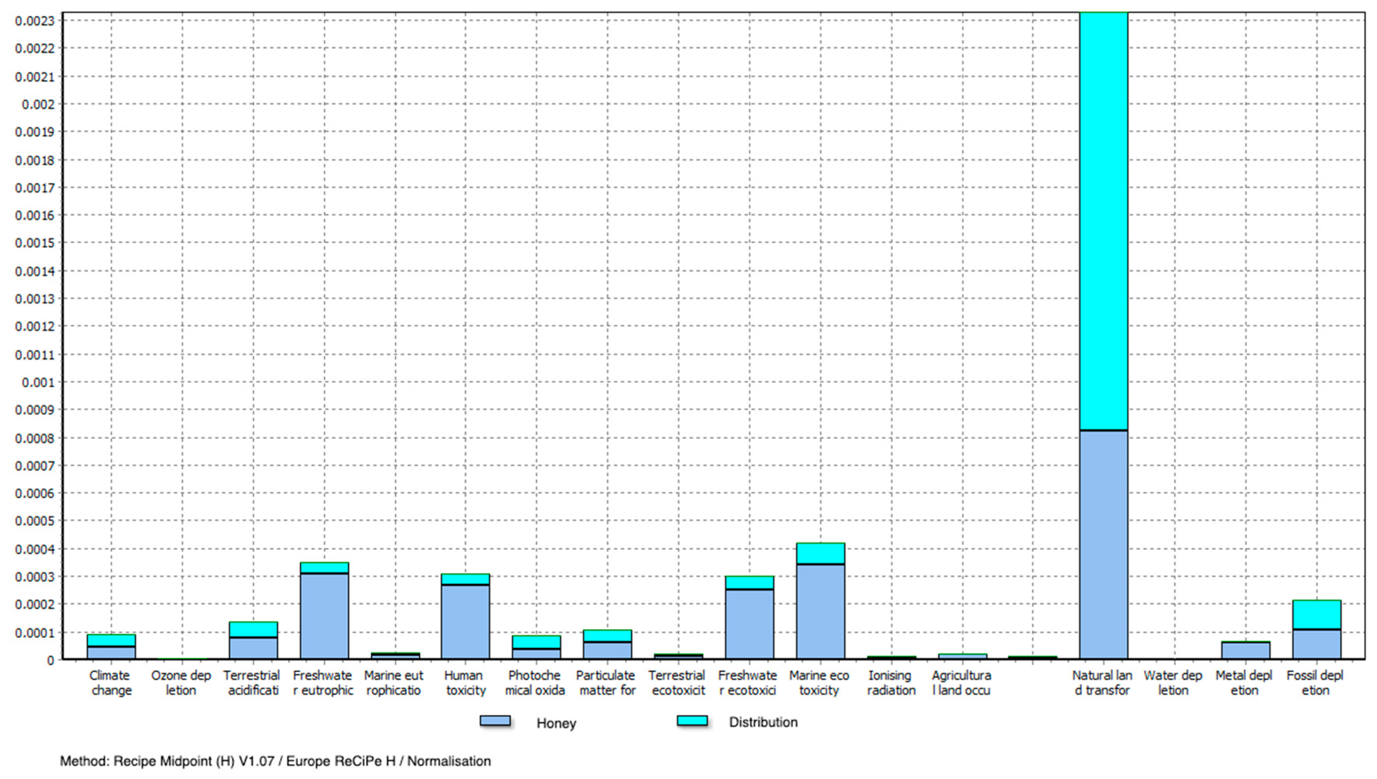Click the Distribution legend color swatch
Viewport: 1377px width, 779px height.
(x=692, y=721)
